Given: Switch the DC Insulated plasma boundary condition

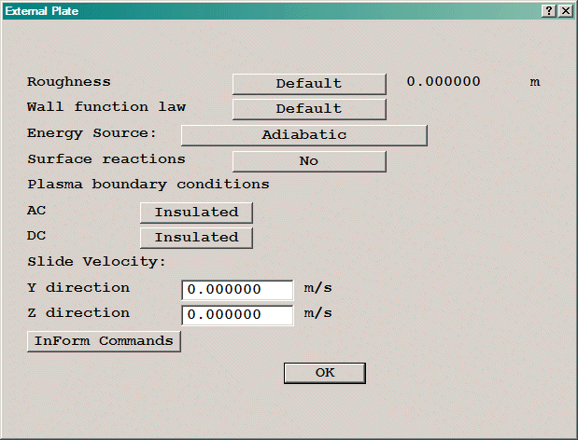Looking at the screenshot, I should (196, 238).
